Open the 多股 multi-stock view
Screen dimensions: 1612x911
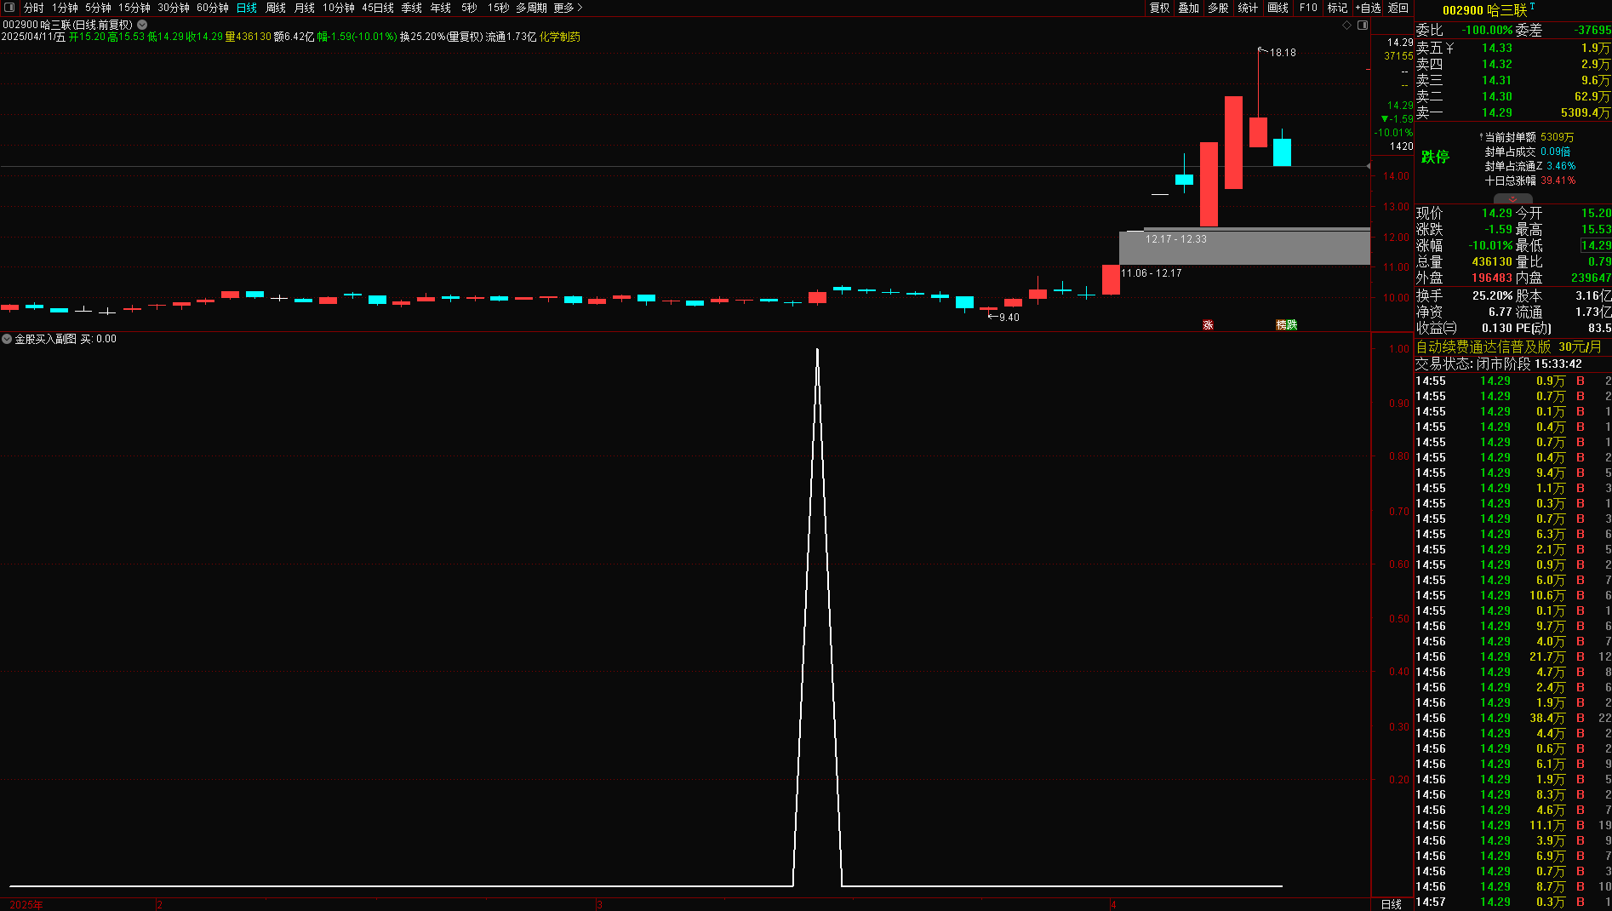(x=1219, y=8)
